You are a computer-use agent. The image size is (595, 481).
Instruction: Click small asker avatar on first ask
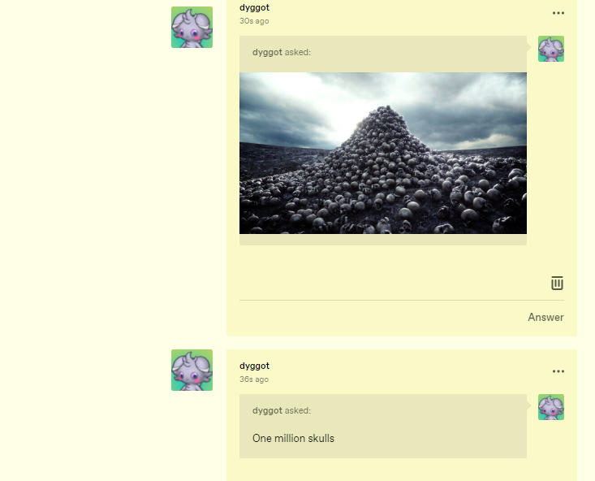[x=551, y=49]
